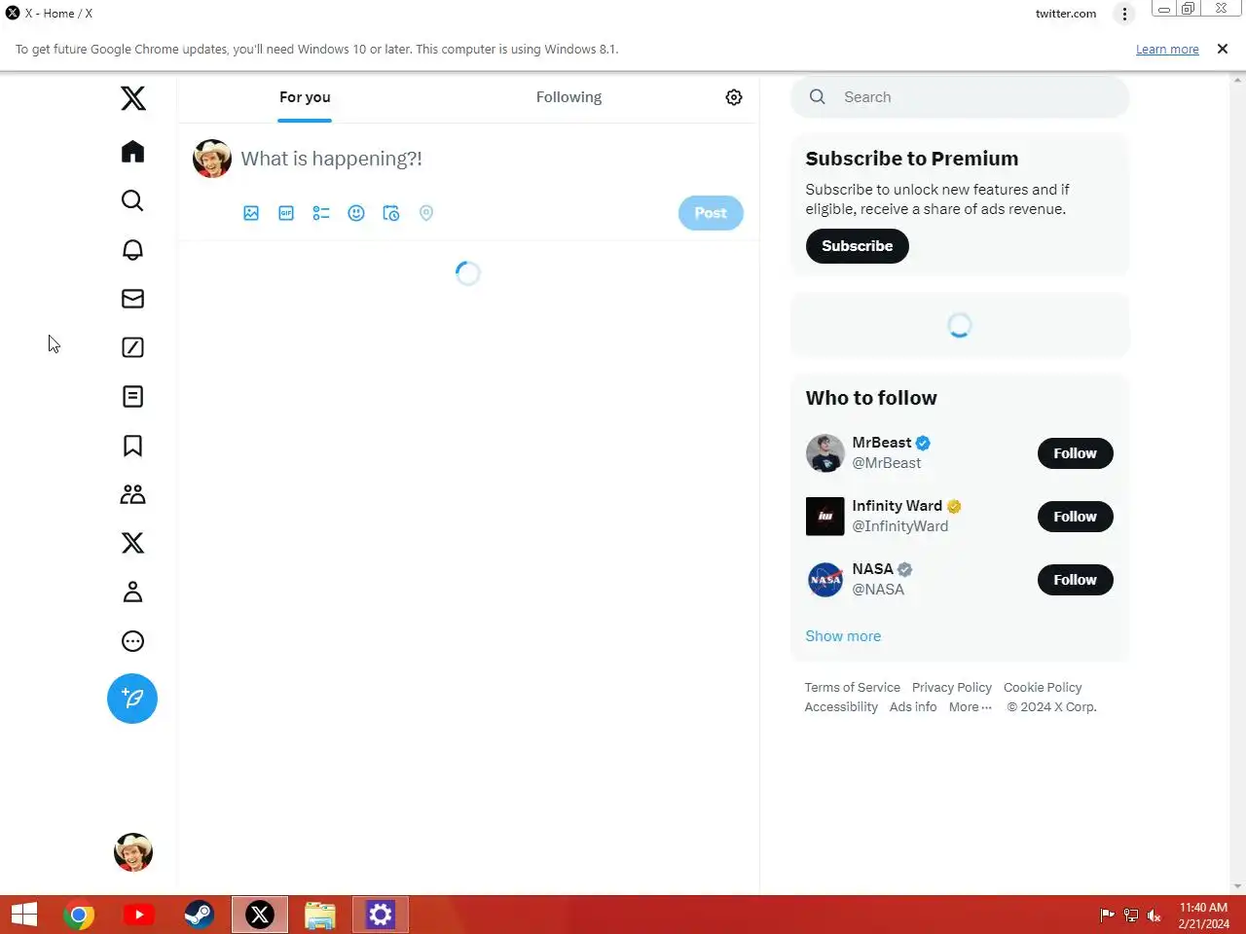
Task: Expand the footer More menu
Action: point(971,707)
